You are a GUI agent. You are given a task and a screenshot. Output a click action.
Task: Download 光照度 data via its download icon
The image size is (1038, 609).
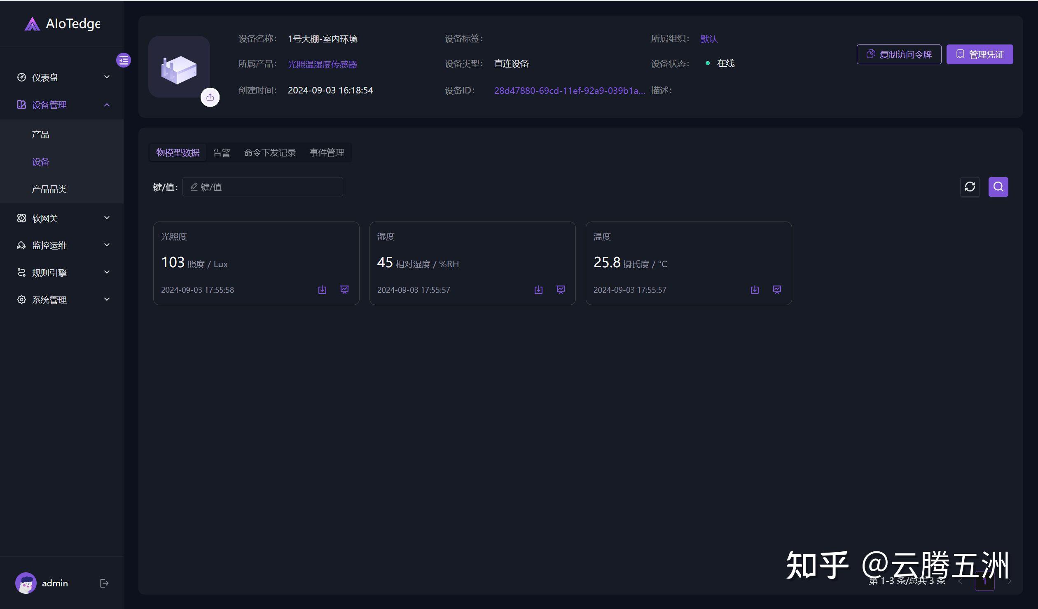click(x=322, y=289)
